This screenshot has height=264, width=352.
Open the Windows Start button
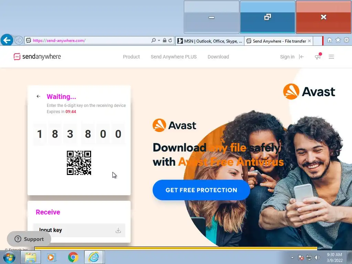9,257
